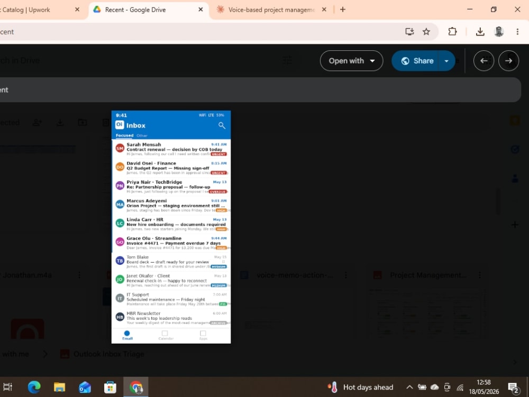This screenshot has height=397, width=529.
Task: Click the Apps icon in previewed bottom nav
Action: [x=203, y=335]
